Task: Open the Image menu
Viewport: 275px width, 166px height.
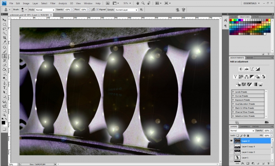Action: 26,3
